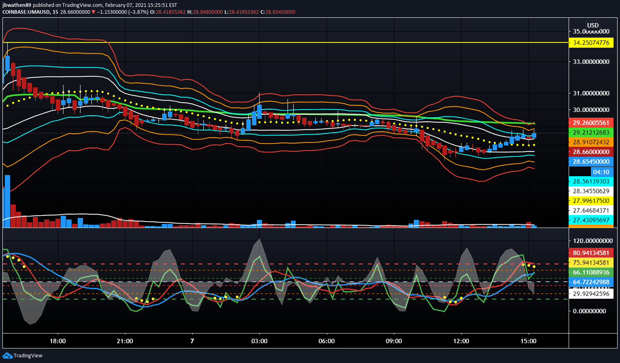Click the day 7 date axis label
620x363 pixels.
192,341
